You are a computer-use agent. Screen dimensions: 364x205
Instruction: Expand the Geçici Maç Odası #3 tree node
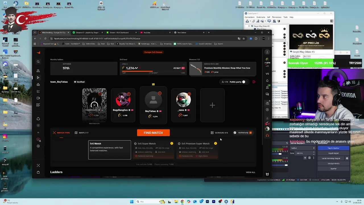point(249,26)
